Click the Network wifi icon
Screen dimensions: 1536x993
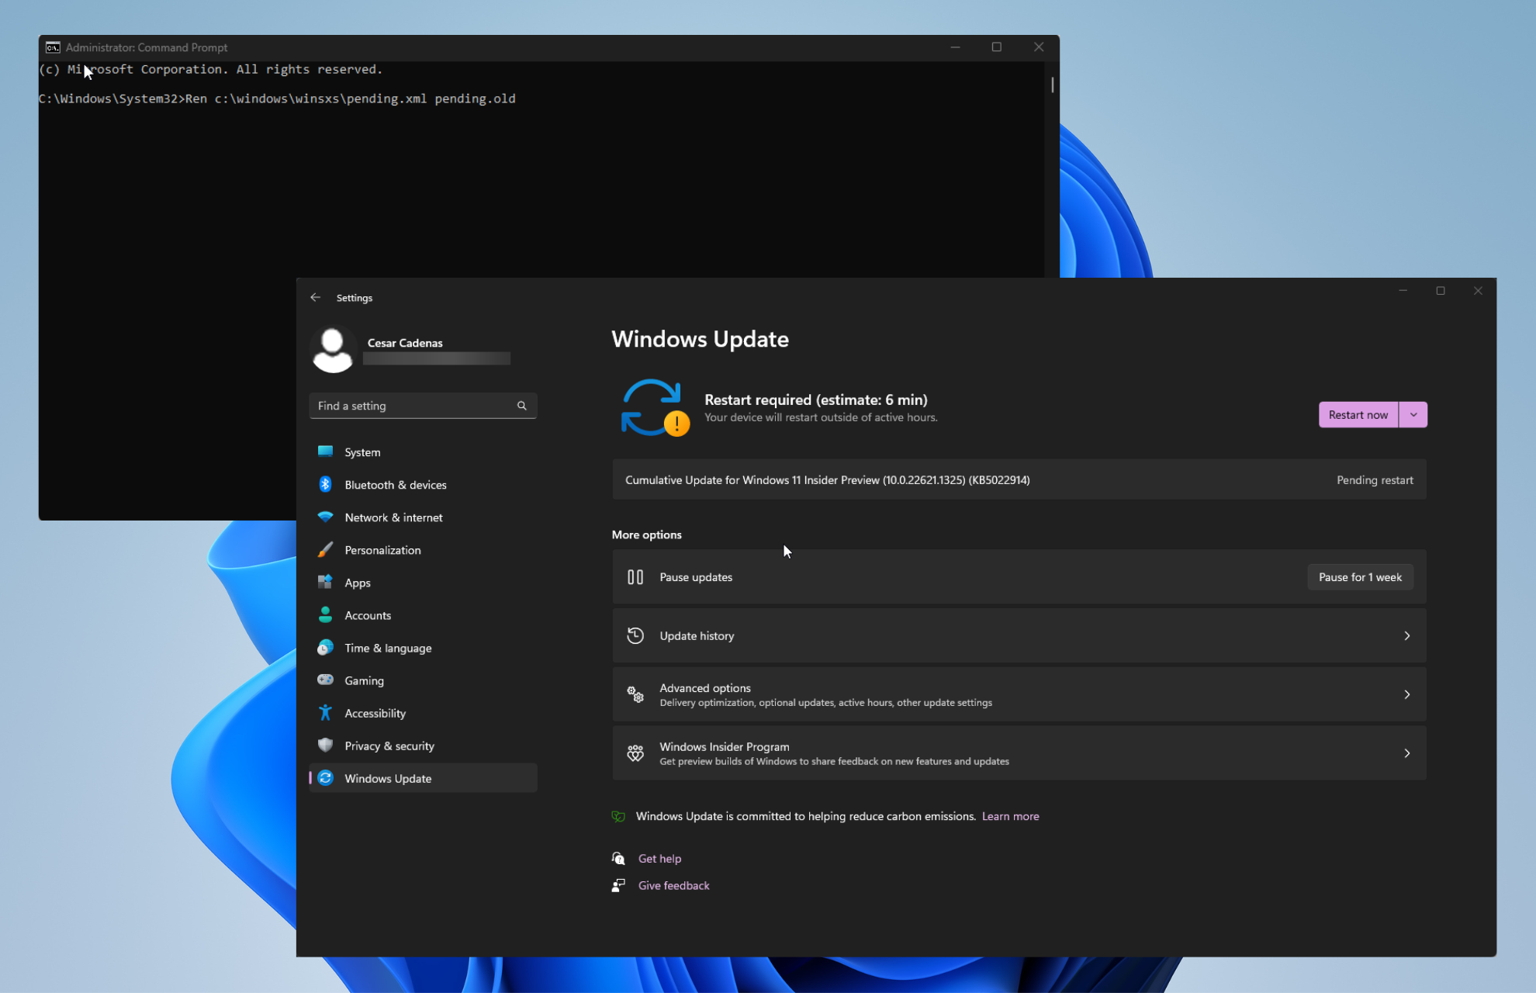pyautogui.click(x=325, y=517)
